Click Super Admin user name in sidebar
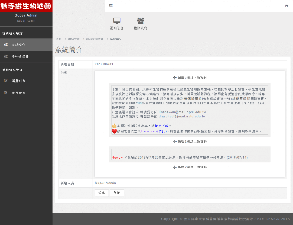 (26, 15)
